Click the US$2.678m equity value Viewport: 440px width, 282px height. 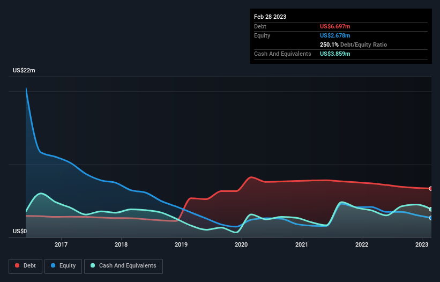pyautogui.click(x=335, y=35)
